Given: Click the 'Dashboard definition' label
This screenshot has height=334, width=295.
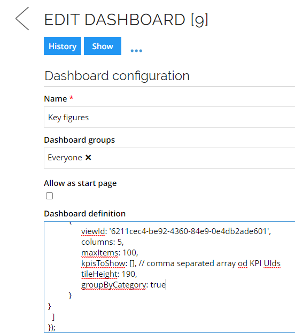Looking at the screenshot, I should 85,213.
